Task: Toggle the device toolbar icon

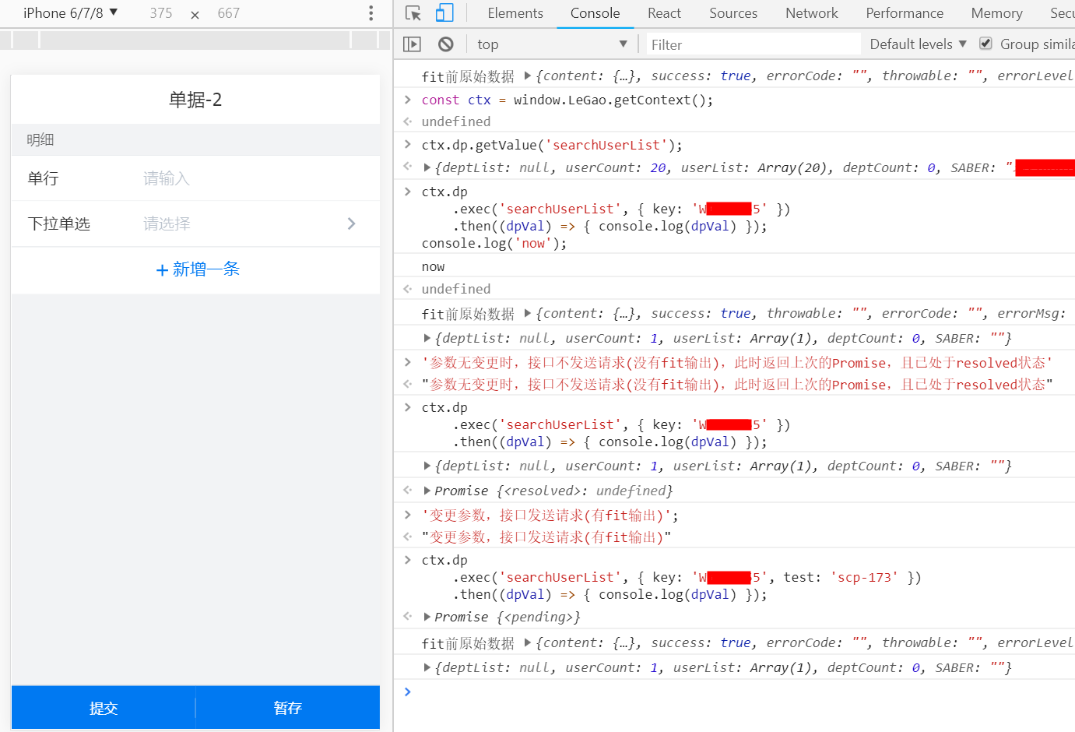Action: pos(444,13)
